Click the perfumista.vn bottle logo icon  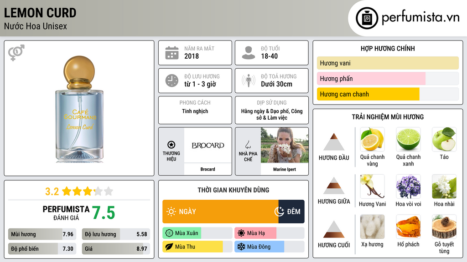coord(367,18)
